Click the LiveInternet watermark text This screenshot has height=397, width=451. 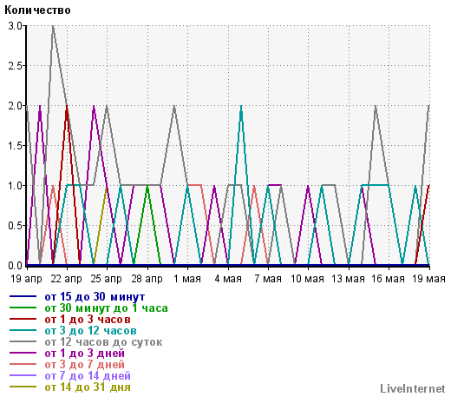413,388
